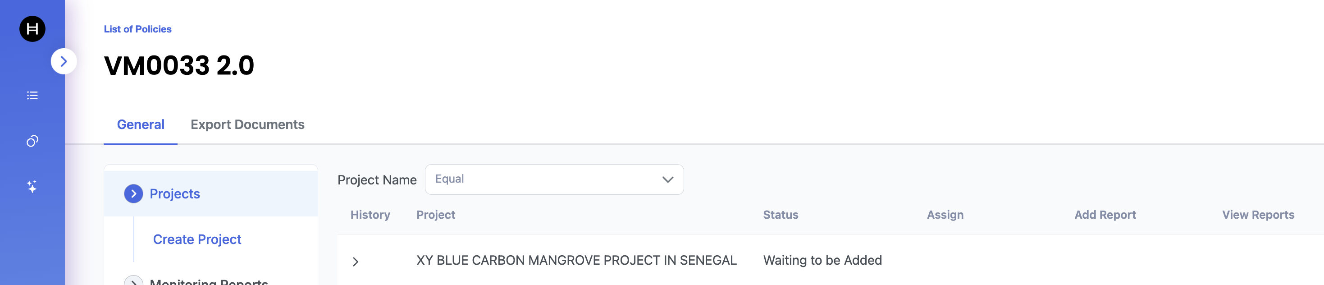Screen dimensions: 1324x285
Task: Click the Add Report column header
Action: click(x=1105, y=215)
